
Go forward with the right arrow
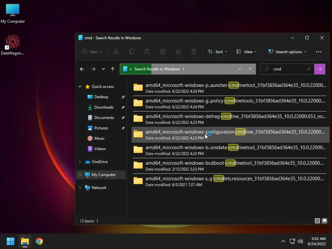[x=93, y=69]
